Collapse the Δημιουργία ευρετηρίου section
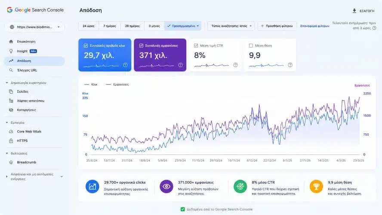382x215 pixels. [7, 83]
